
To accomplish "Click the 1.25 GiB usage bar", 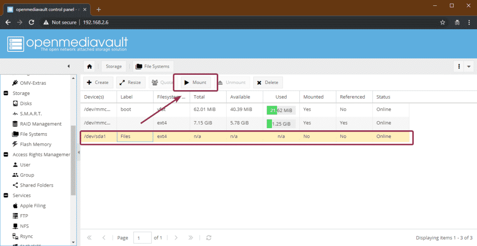I will [x=281, y=124].
